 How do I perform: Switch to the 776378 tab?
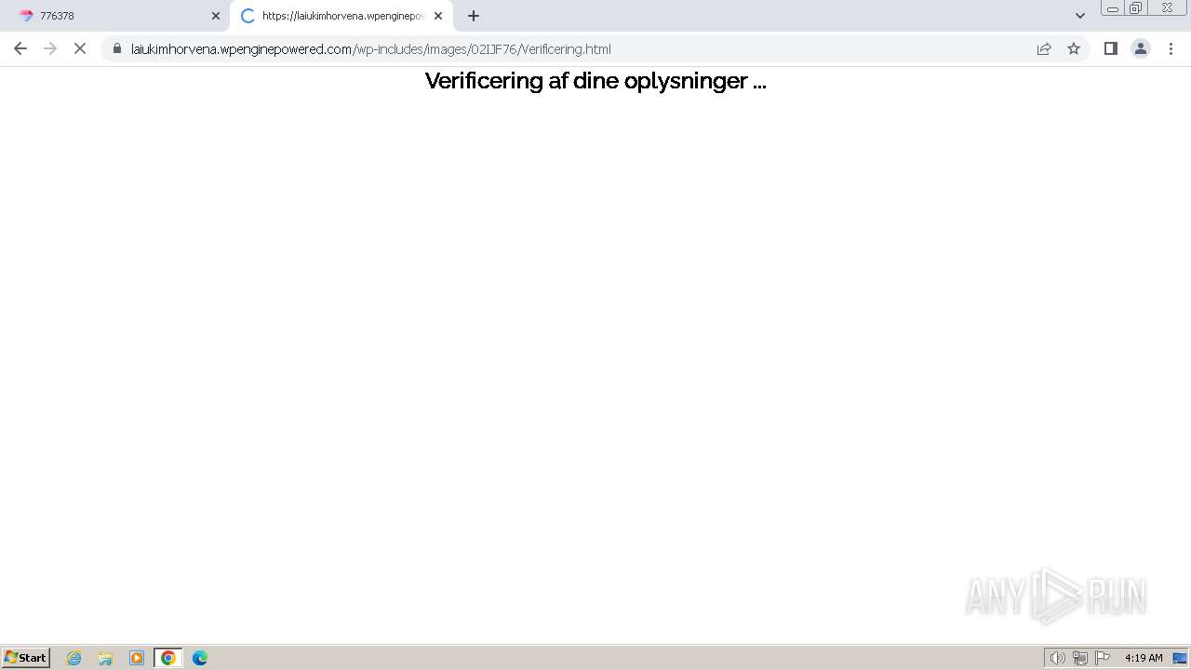[114, 16]
